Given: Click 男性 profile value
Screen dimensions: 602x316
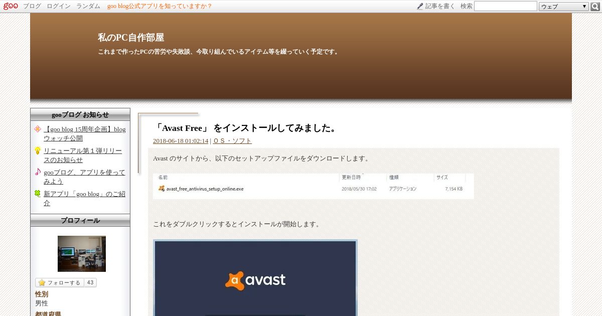Looking at the screenshot, I should click(42, 303).
